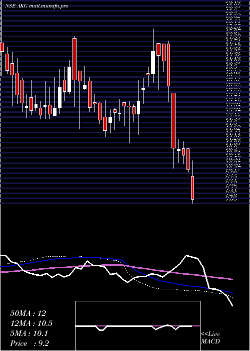This screenshot has width=250, height=351.
Task: Click the '5MA : 10.1' label
Action: pos(29,333)
